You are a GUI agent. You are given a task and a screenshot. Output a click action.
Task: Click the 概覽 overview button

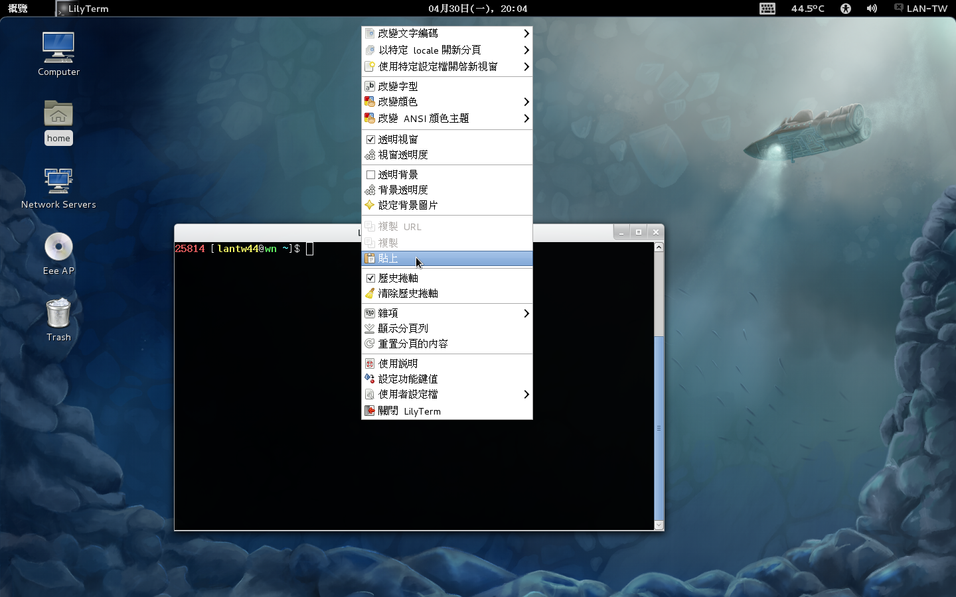(18, 9)
